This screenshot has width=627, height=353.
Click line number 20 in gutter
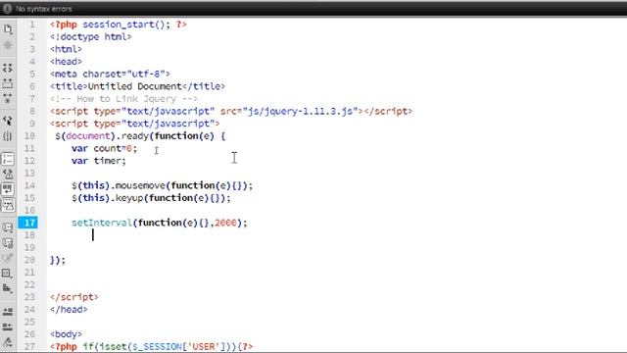[x=29, y=260]
